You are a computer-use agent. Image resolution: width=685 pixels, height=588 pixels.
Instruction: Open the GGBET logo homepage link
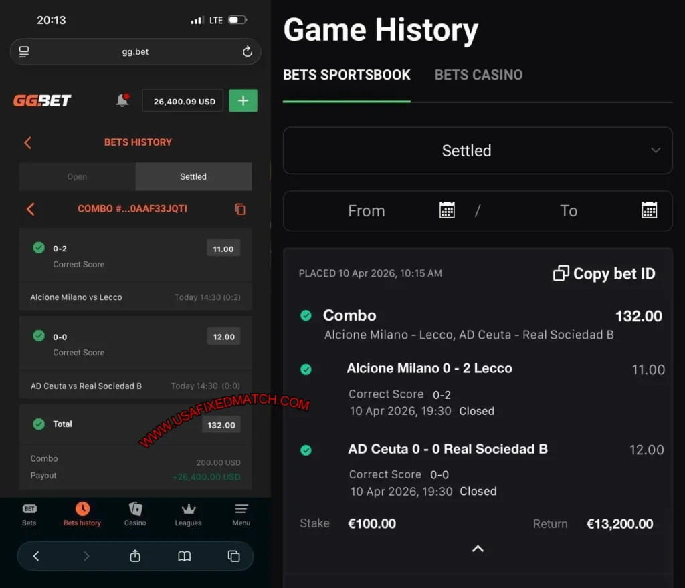tap(42, 100)
